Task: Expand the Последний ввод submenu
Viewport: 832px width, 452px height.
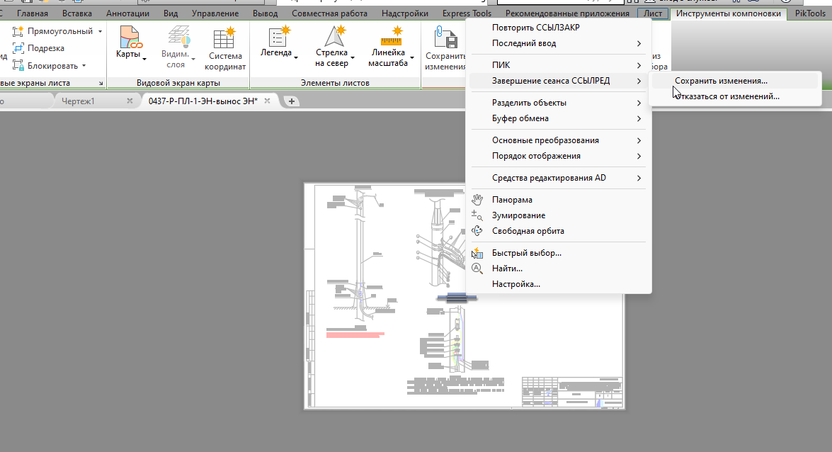Action: click(558, 43)
